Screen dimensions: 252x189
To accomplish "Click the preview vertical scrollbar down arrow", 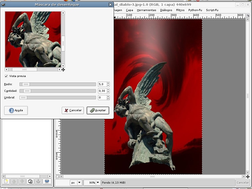I will tap(63, 66).
